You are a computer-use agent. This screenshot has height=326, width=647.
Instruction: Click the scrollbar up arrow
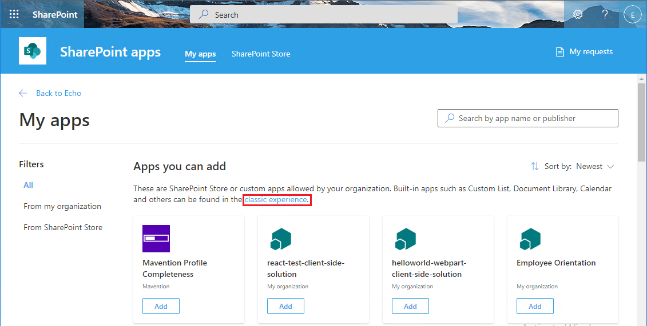tap(641, 78)
